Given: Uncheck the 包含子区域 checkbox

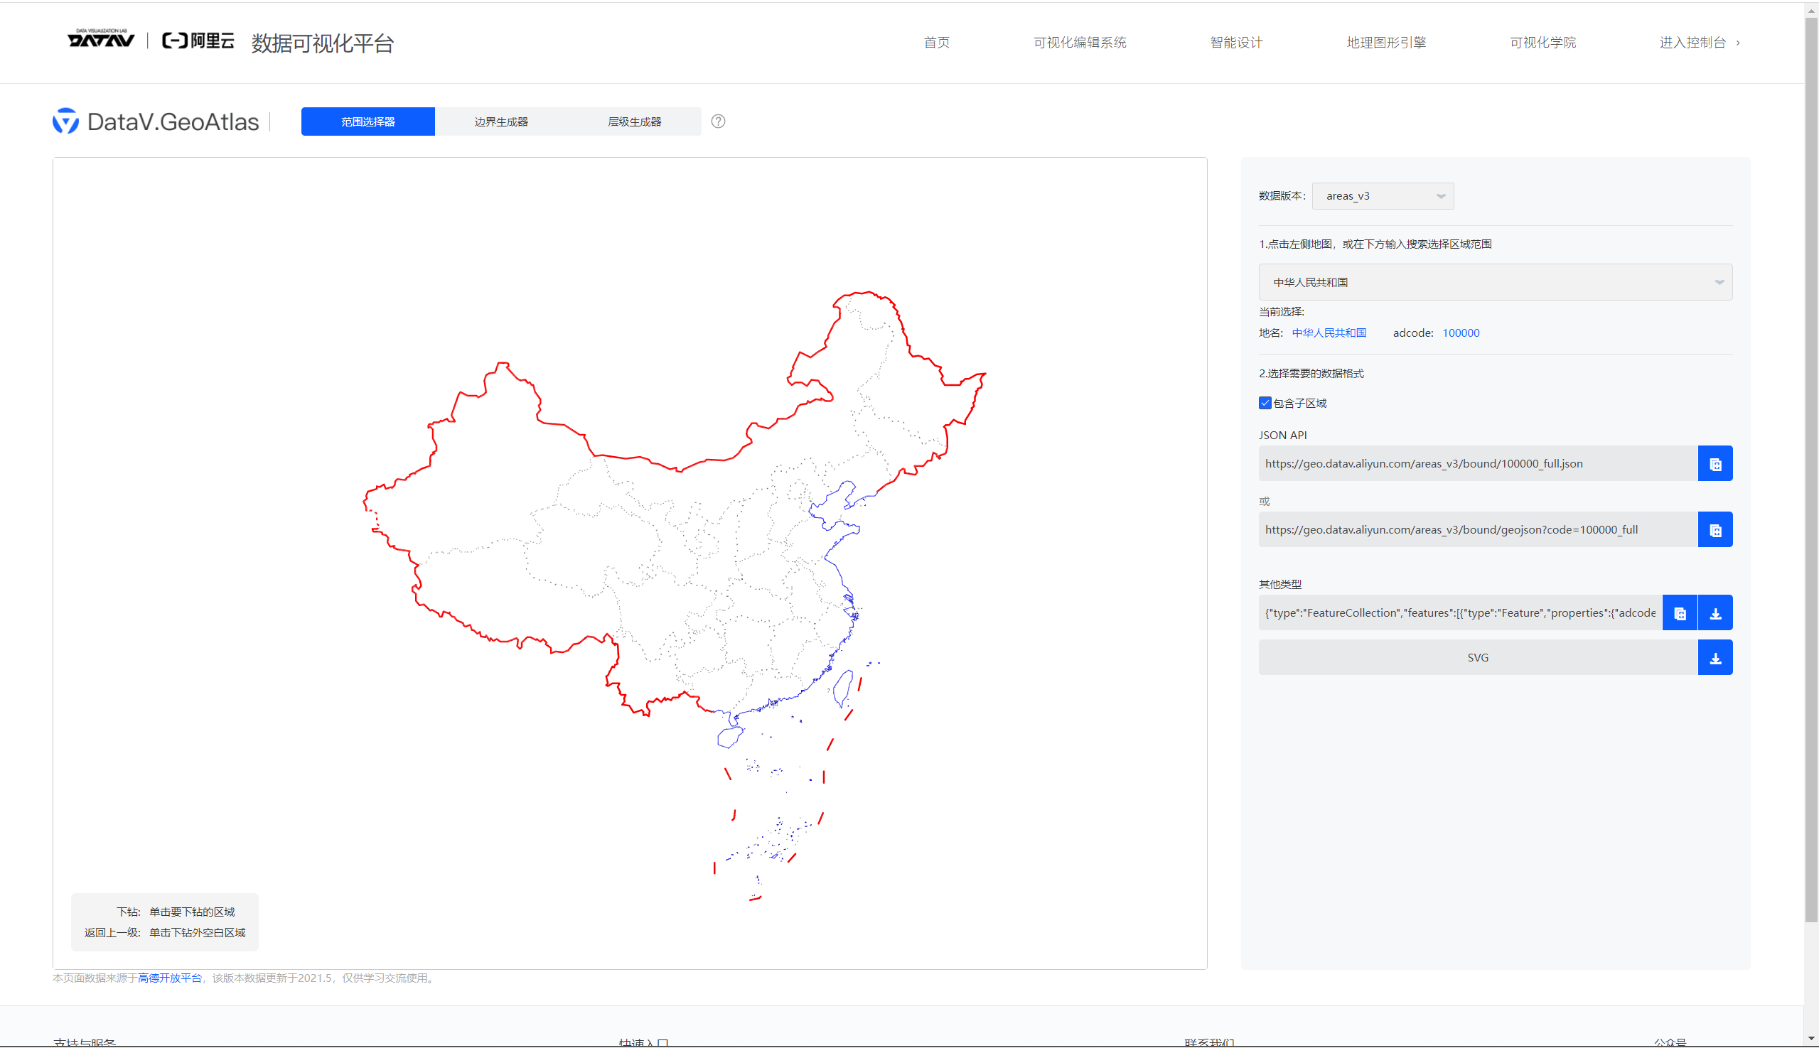Looking at the screenshot, I should point(1265,403).
